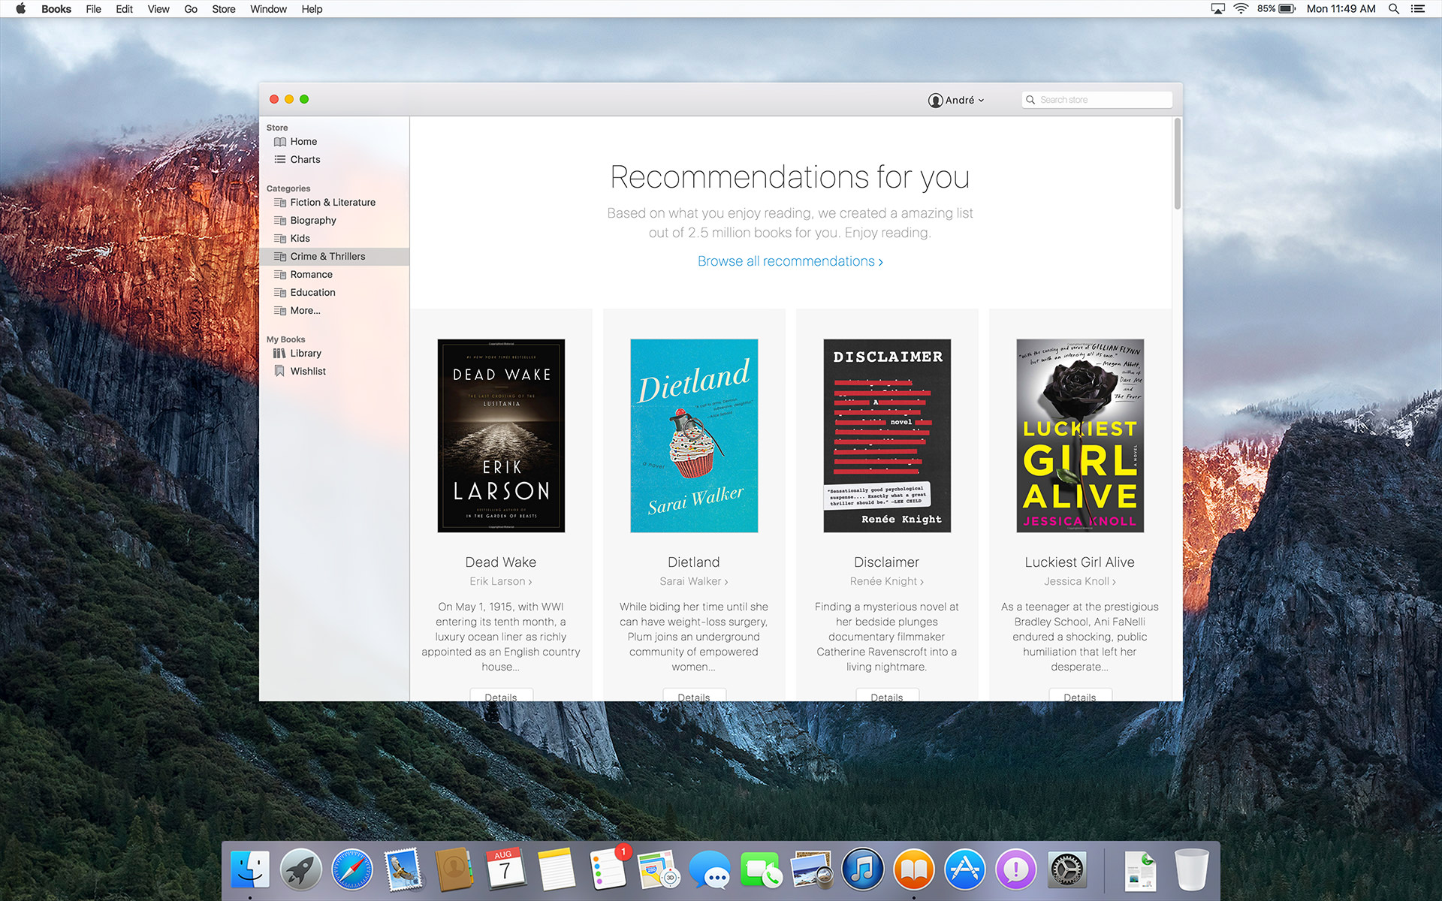
Task: View author Renée Knight's page
Action: coord(887,581)
